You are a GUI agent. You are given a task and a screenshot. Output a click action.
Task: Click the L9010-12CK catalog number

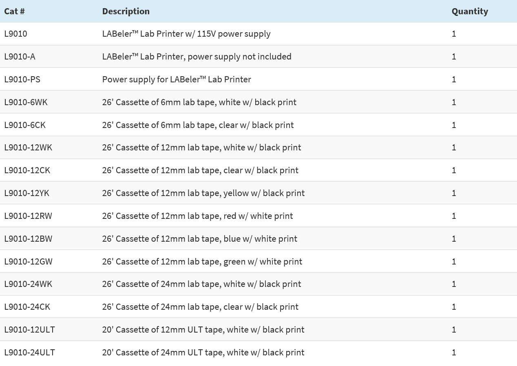pos(27,170)
